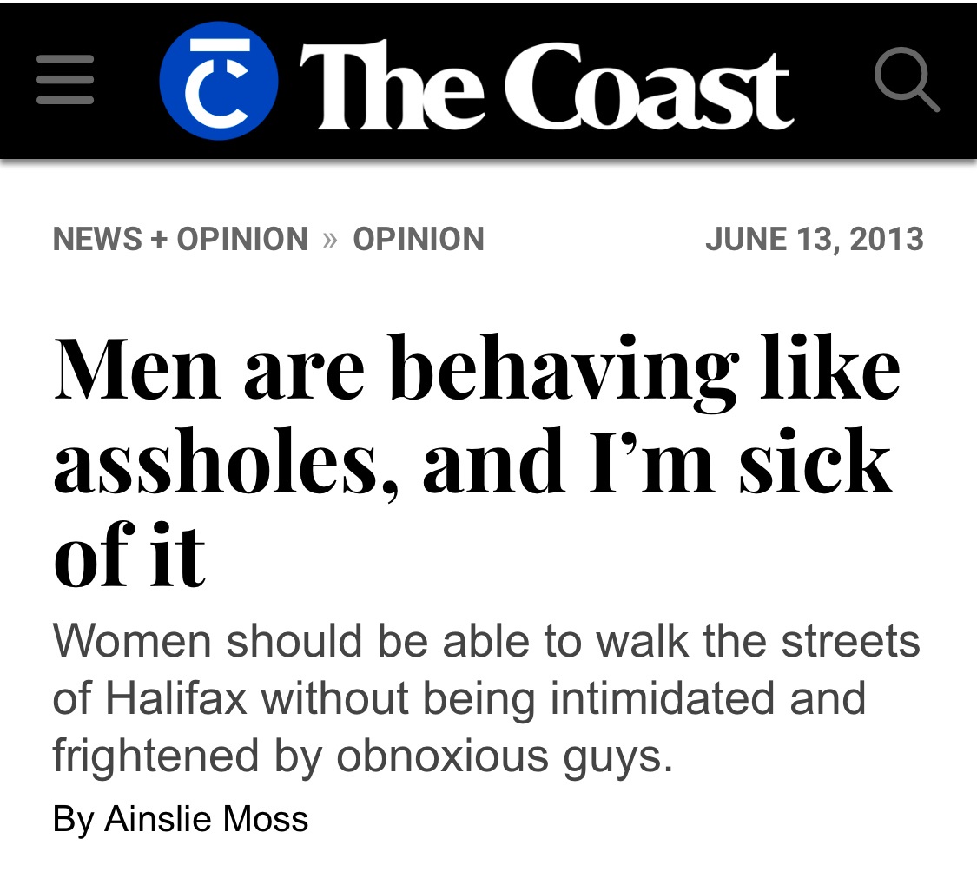Click the word 'Halifax' in subheading
977x872 pixels.
pos(176,697)
